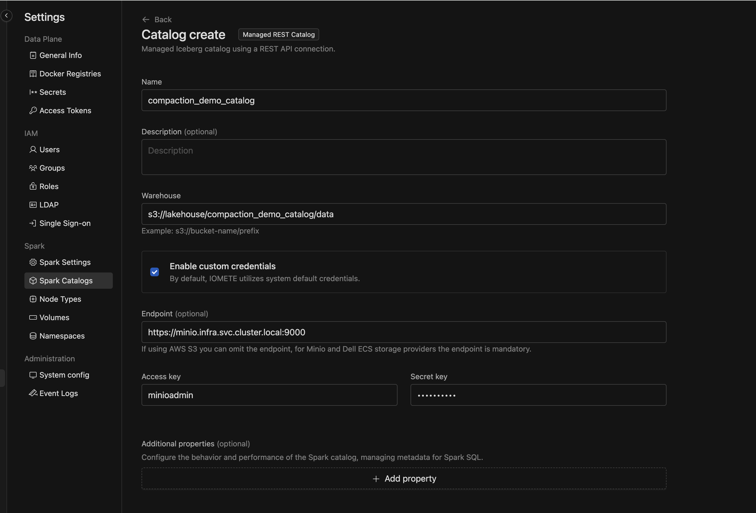Click the Back navigation button
756x513 pixels.
coord(157,20)
